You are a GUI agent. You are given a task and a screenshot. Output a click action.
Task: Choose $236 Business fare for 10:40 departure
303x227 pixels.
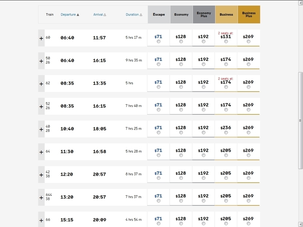point(226,133)
